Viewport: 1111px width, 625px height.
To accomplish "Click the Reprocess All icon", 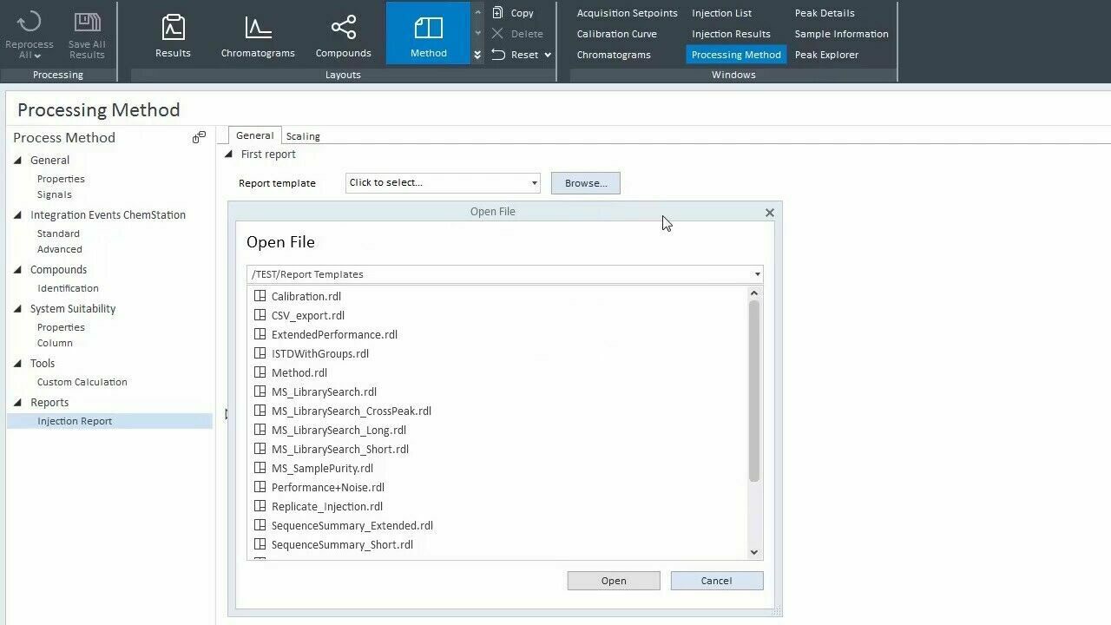I will [29, 23].
